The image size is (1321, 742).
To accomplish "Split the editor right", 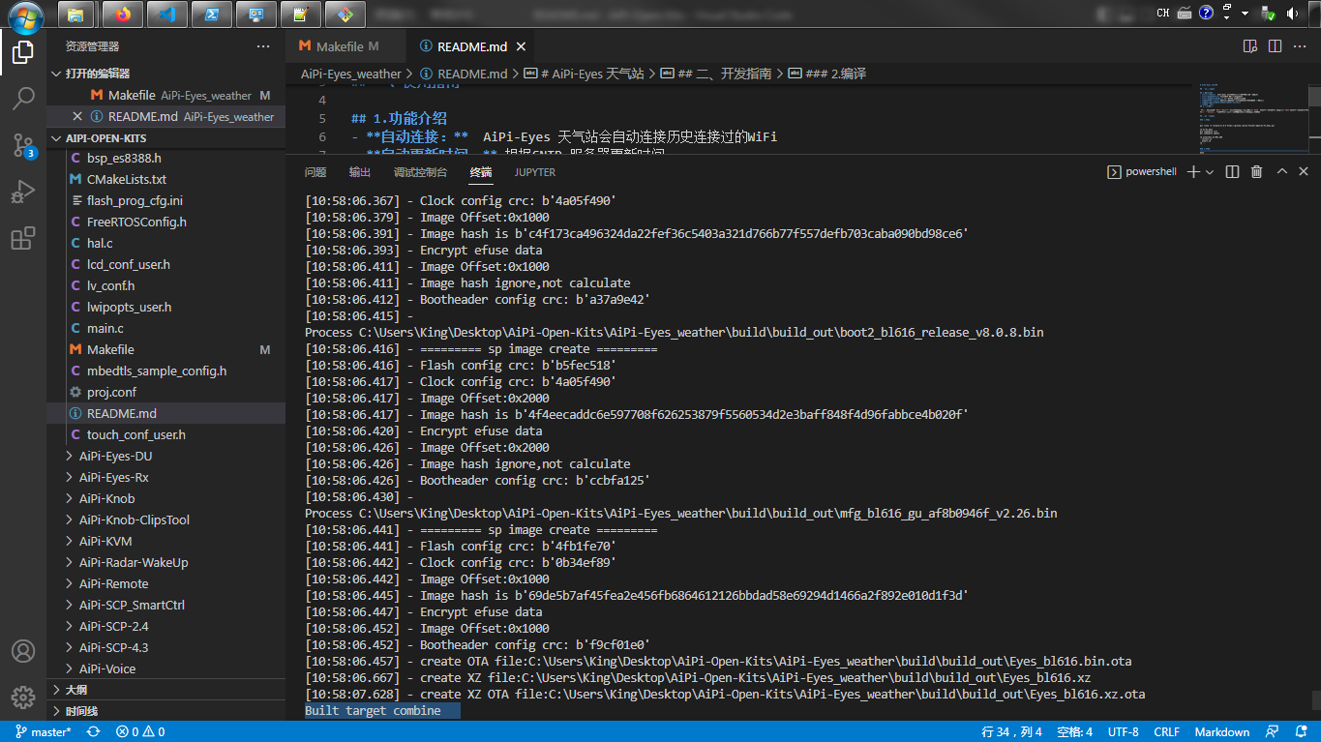I will click(x=1276, y=46).
